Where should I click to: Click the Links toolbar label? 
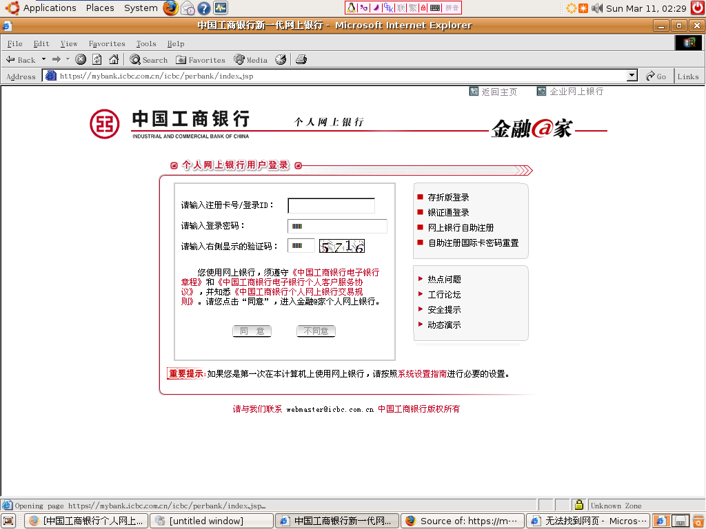[688, 76]
